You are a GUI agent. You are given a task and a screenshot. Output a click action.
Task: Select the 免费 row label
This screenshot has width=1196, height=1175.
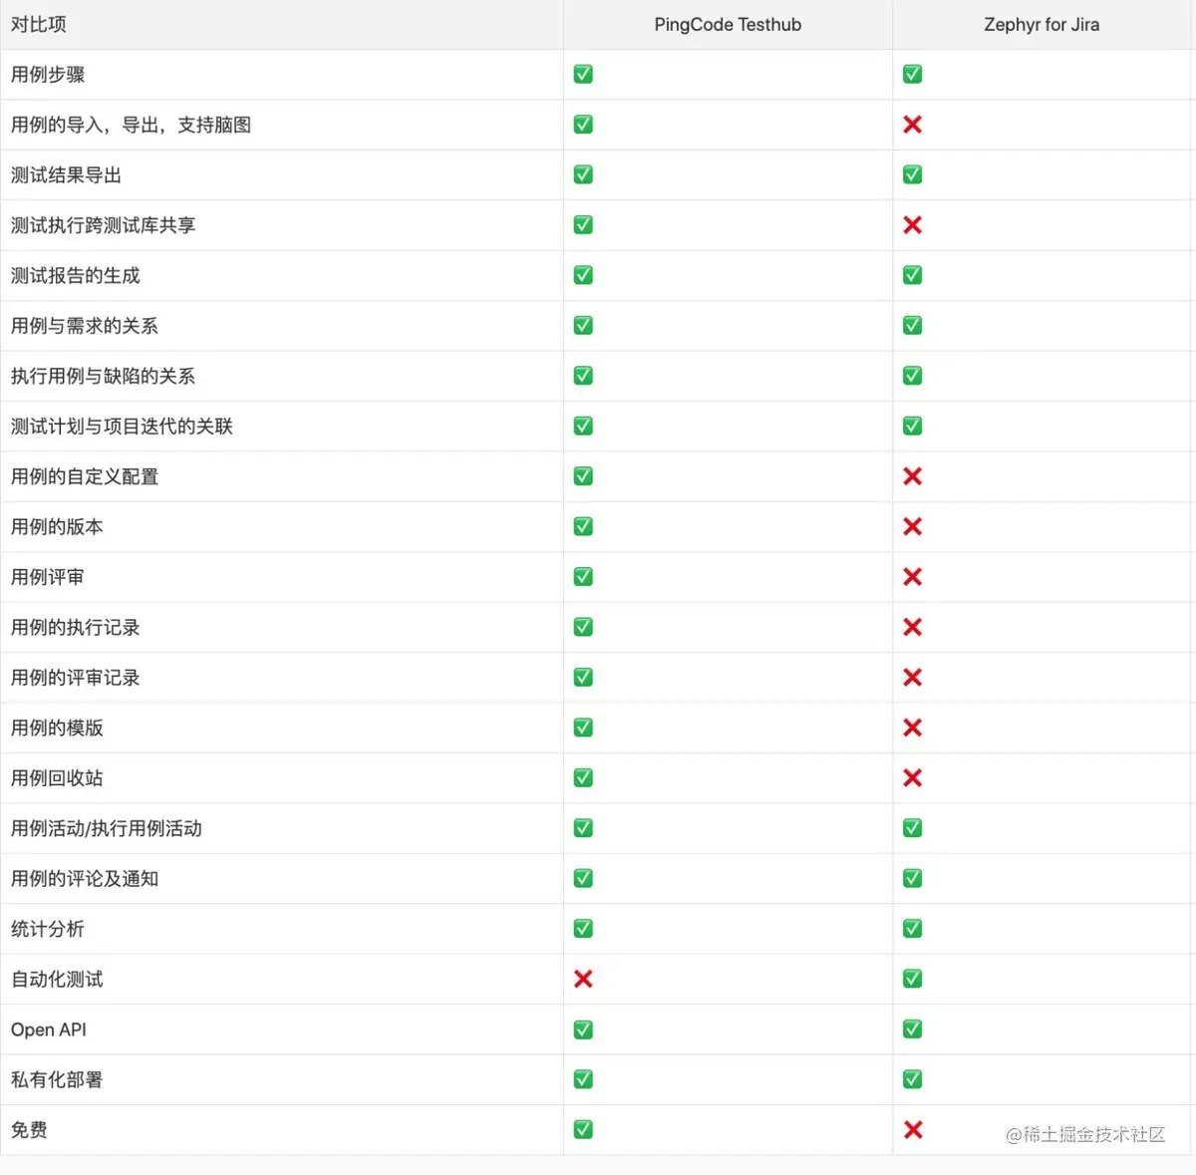[29, 1130]
